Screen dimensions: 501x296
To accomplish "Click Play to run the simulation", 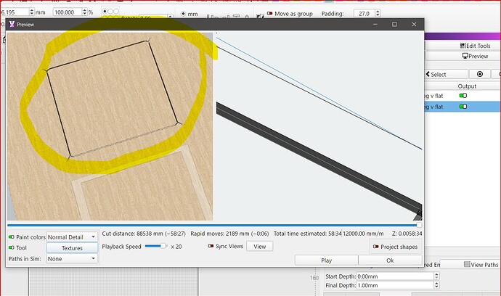I will point(326,260).
